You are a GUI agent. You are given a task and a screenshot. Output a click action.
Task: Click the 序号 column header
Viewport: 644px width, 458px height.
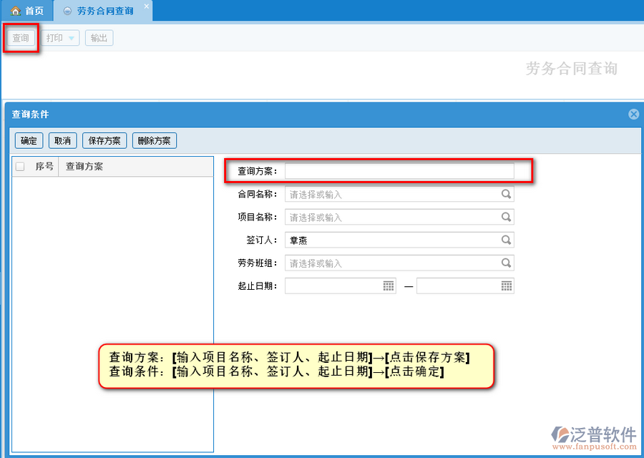(44, 166)
